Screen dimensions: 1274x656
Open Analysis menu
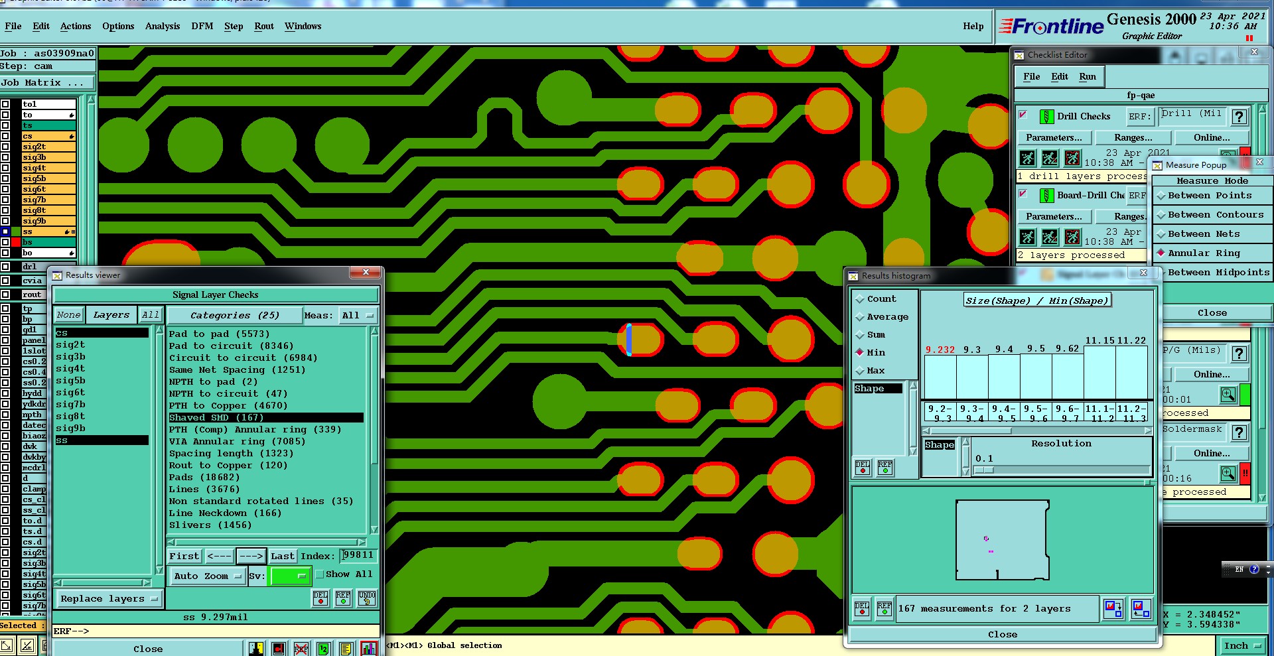pyautogui.click(x=163, y=27)
